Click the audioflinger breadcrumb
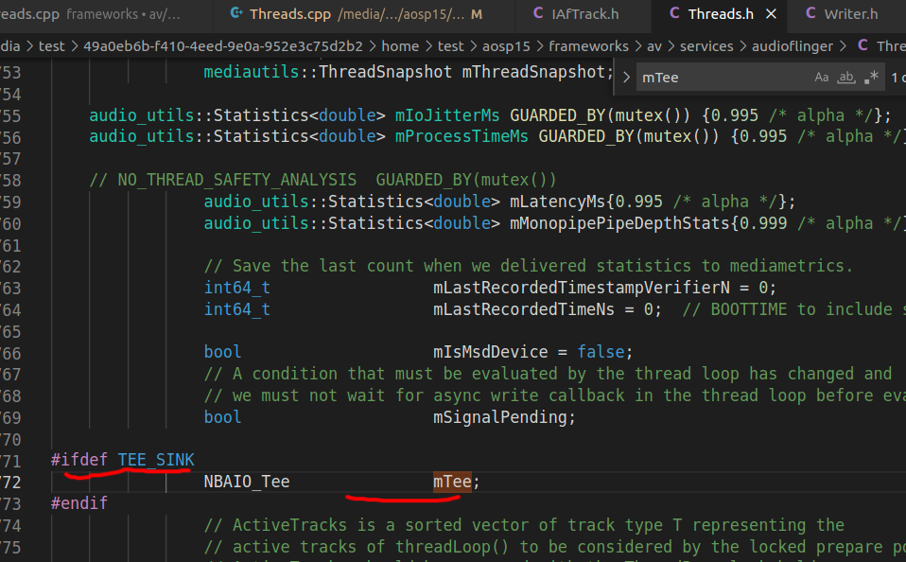906x562 pixels. tap(793, 46)
